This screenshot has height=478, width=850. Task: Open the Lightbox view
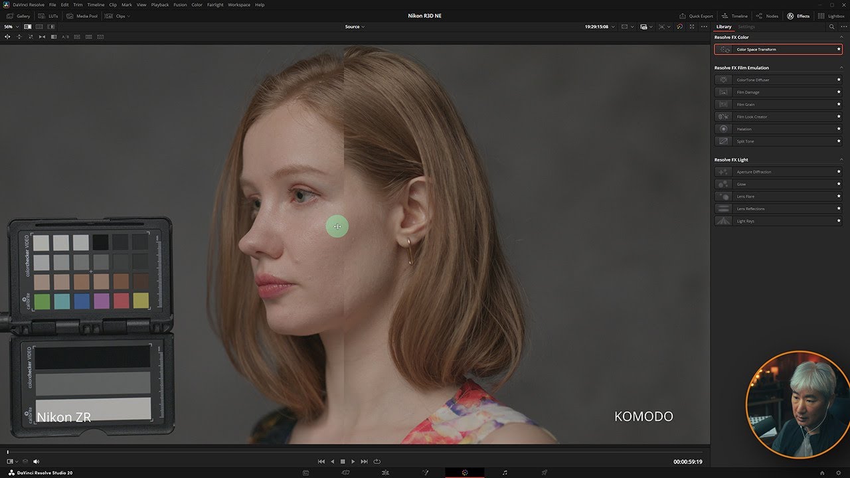[831, 16]
